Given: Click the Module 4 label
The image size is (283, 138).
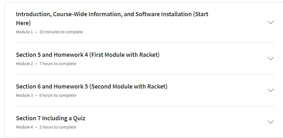Looking at the screenshot, I should (24, 127).
